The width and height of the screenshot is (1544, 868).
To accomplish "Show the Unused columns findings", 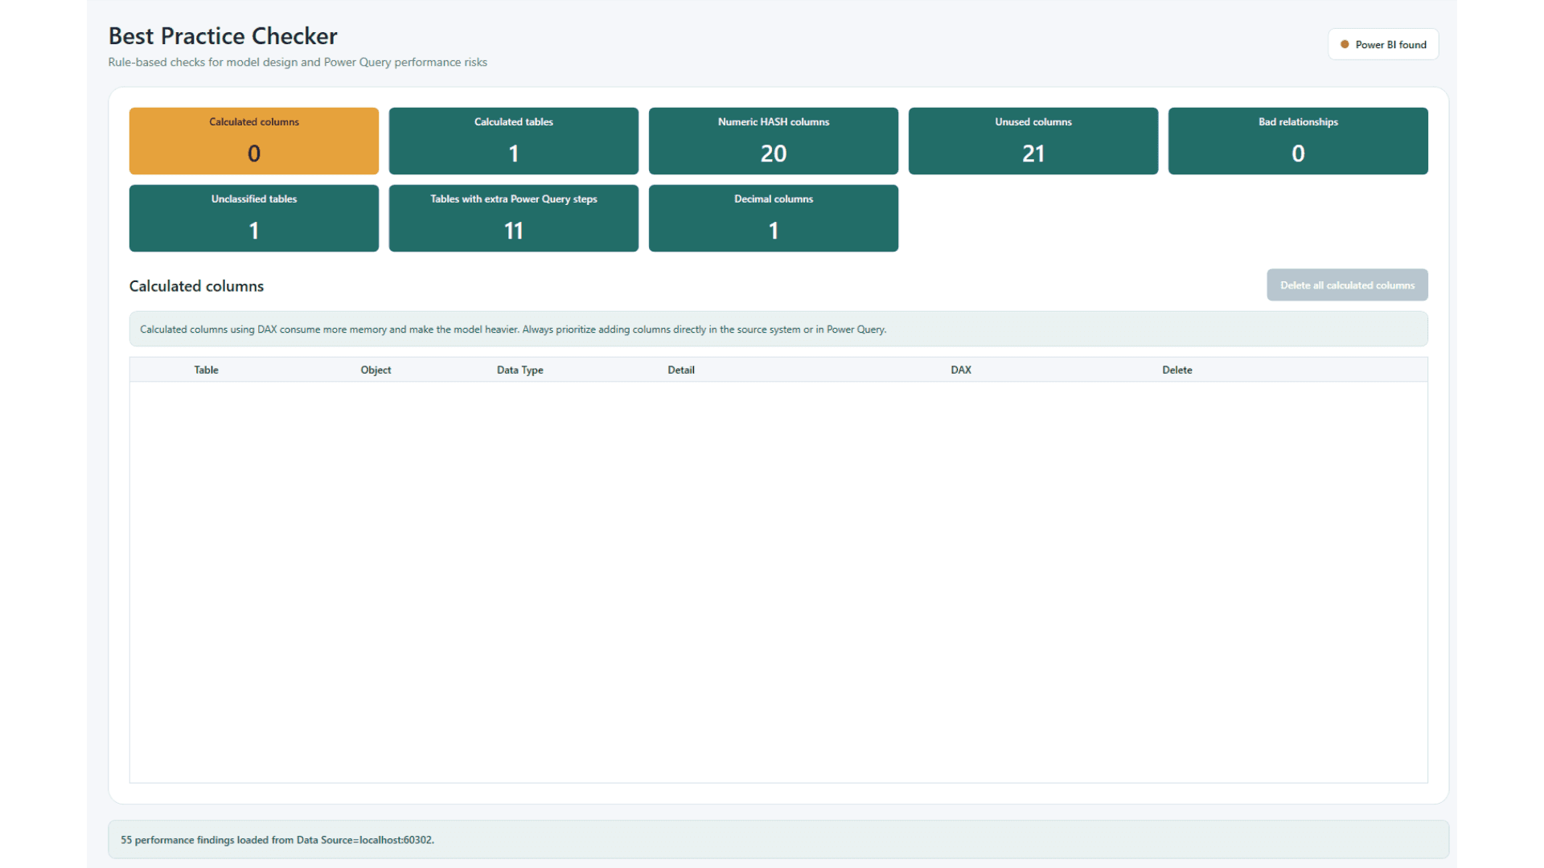I will [x=1033, y=141].
